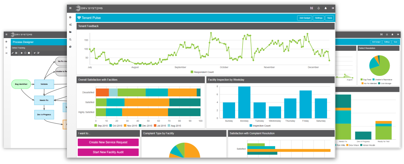Open notifications bell in the right background window
Viewport: 404px width, 164px height.
[x=387, y=34]
